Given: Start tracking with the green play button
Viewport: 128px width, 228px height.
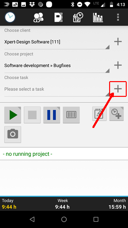Looking at the screenshot, I should 13,115.
